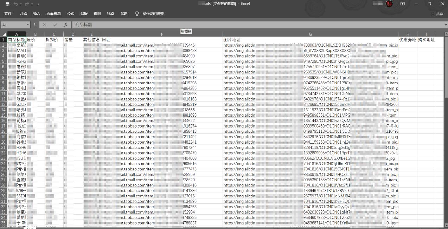Screen dimensions: 448x229
Task: Switch to the 审阅 ribbon tab
Action: [x=97, y=14]
